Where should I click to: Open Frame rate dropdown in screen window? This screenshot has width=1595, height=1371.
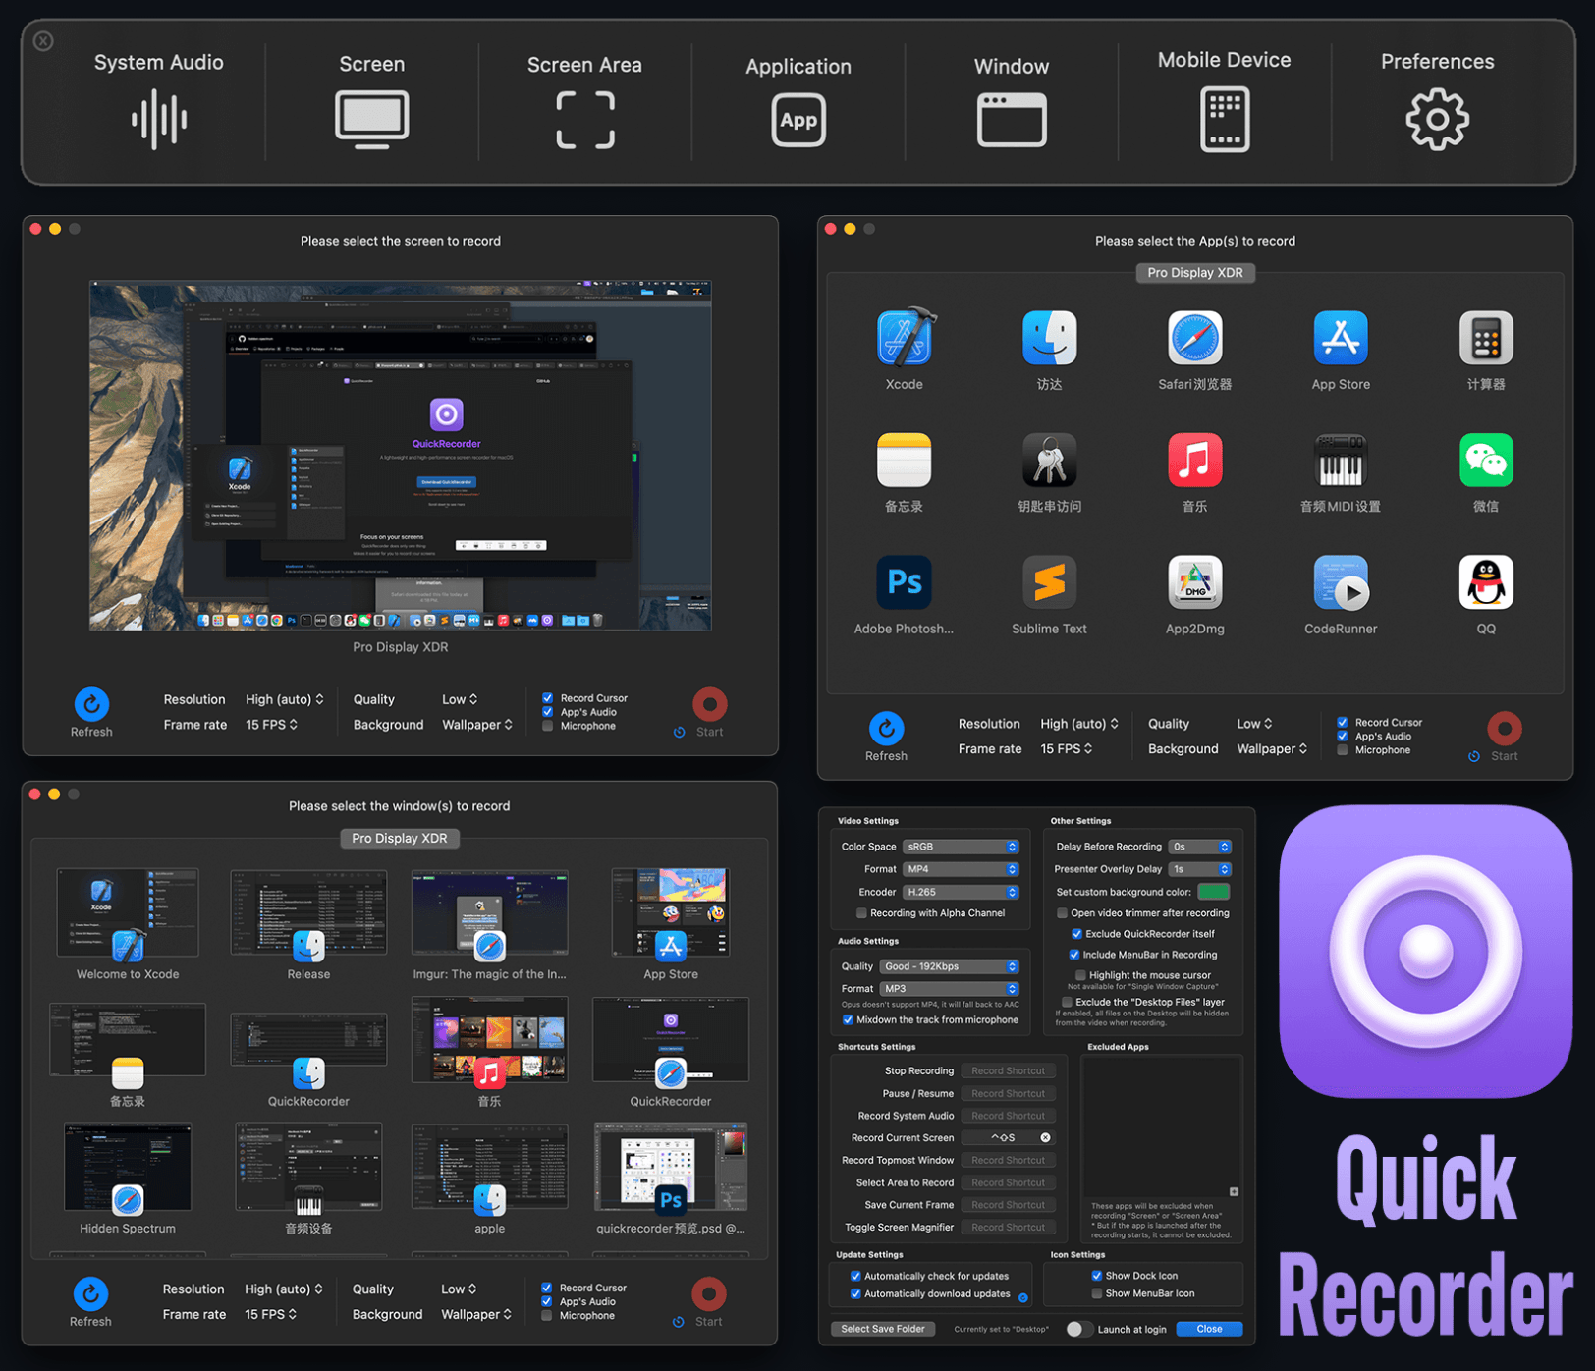(271, 725)
